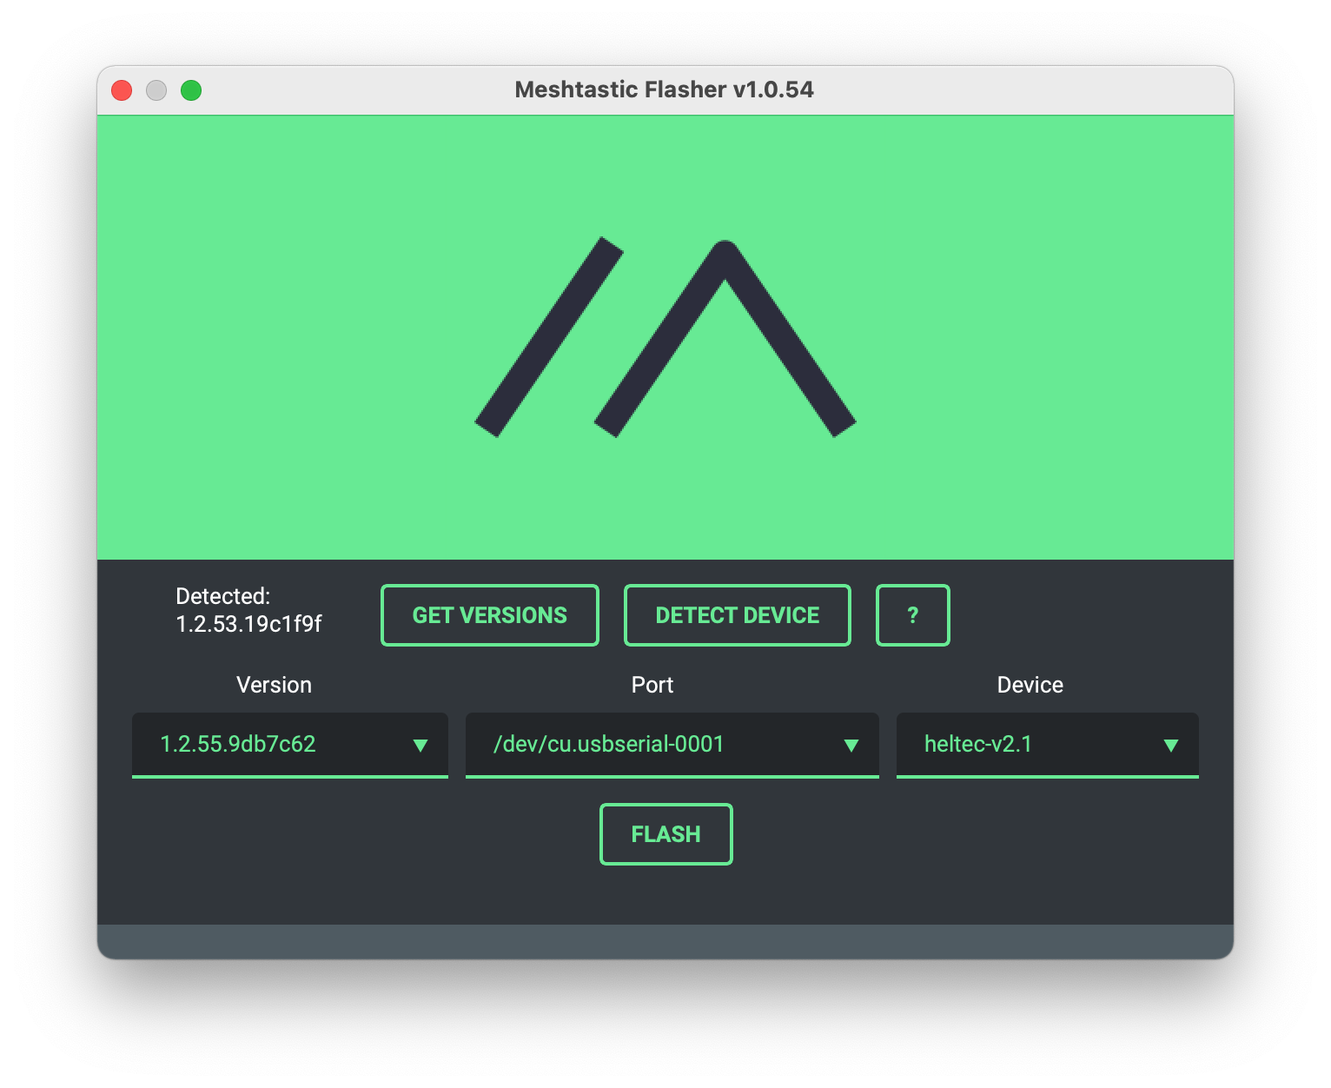Select the heltec-v2.1 device entry

pos(978,745)
